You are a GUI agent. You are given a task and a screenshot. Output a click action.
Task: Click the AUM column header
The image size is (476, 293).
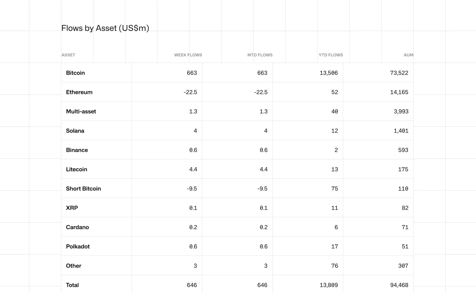point(408,55)
